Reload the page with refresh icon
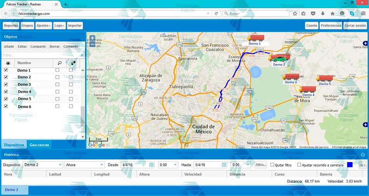Image resolution: width=369 pixels, height=196 pixels. click(x=216, y=14)
